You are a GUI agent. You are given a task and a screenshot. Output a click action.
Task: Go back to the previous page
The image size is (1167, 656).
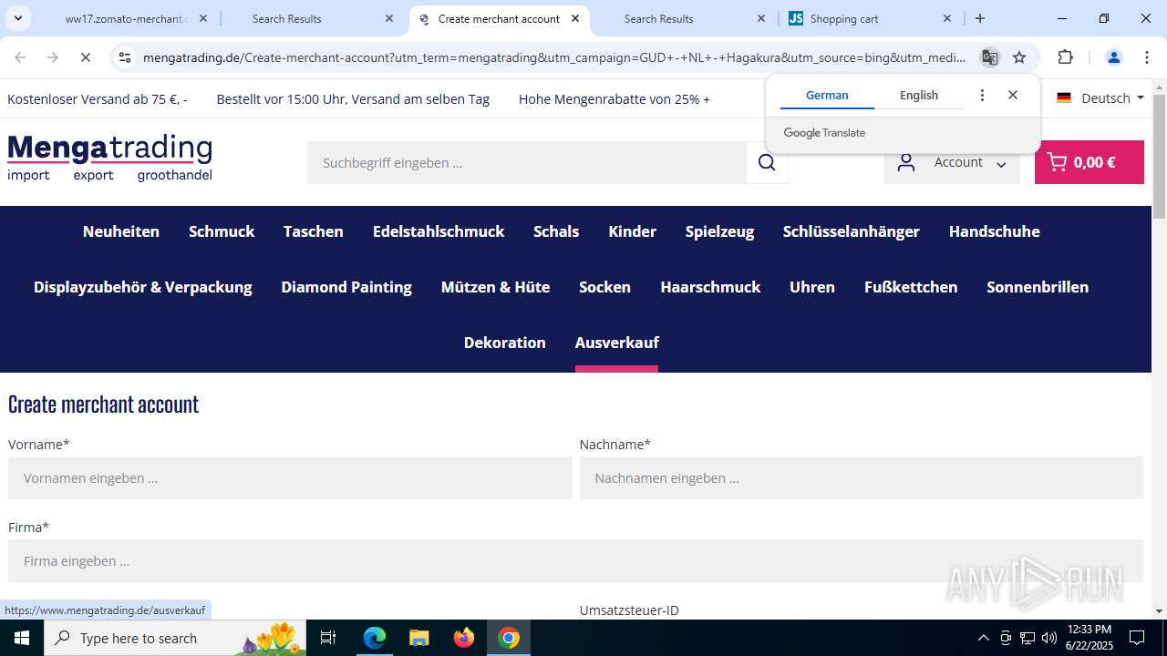20,57
